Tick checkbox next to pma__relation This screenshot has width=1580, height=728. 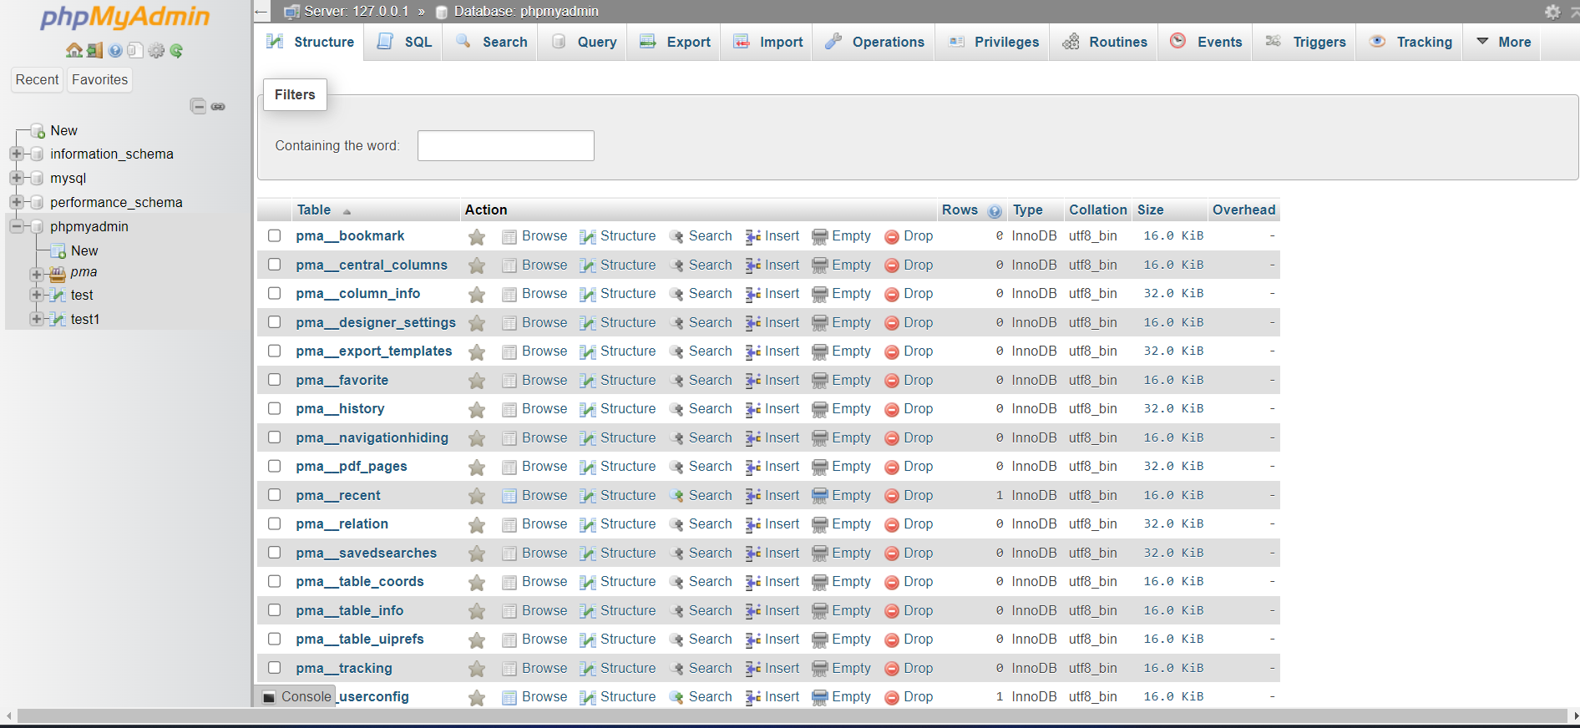tap(274, 523)
